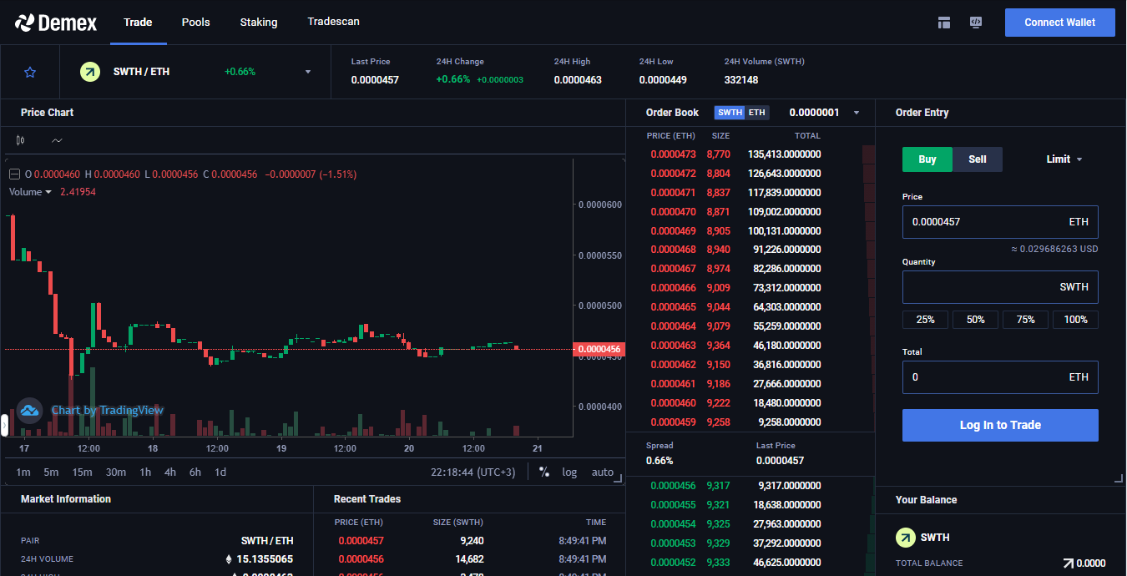Open the Trade tab
The height and width of the screenshot is (576, 1127).
pyautogui.click(x=138, y=23)
